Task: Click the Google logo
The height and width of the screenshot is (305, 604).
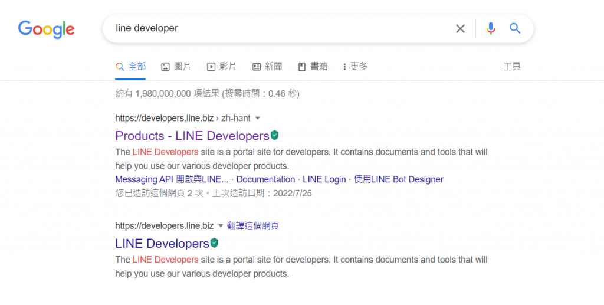Action: (46, 29)
